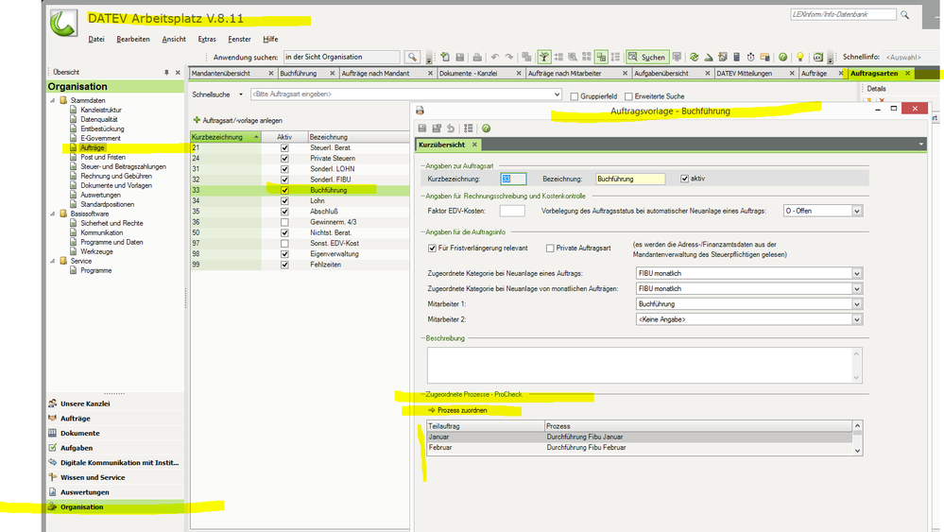The image size is (944, 532).
Task: Click the undo arrow in main toolbar
Action: pos(495,57)
